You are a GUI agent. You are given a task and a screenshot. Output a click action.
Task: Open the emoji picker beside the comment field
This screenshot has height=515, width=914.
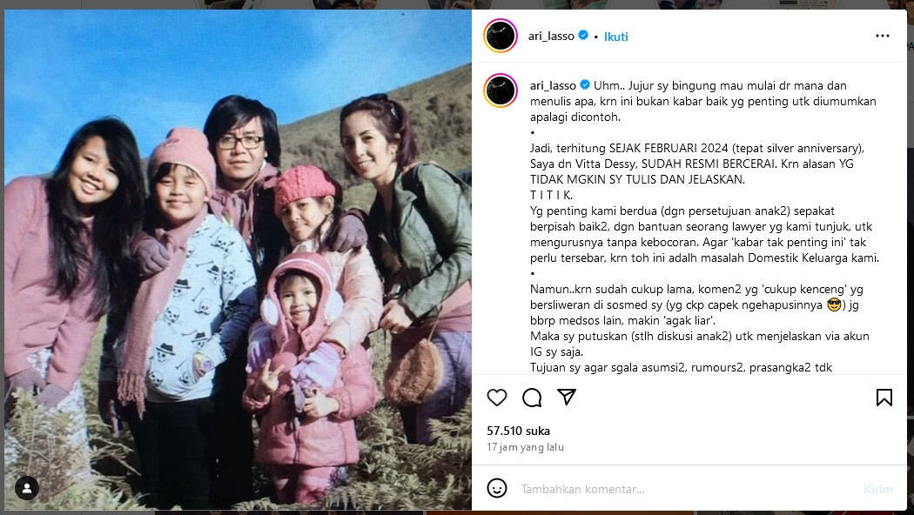tap(497, 488)
